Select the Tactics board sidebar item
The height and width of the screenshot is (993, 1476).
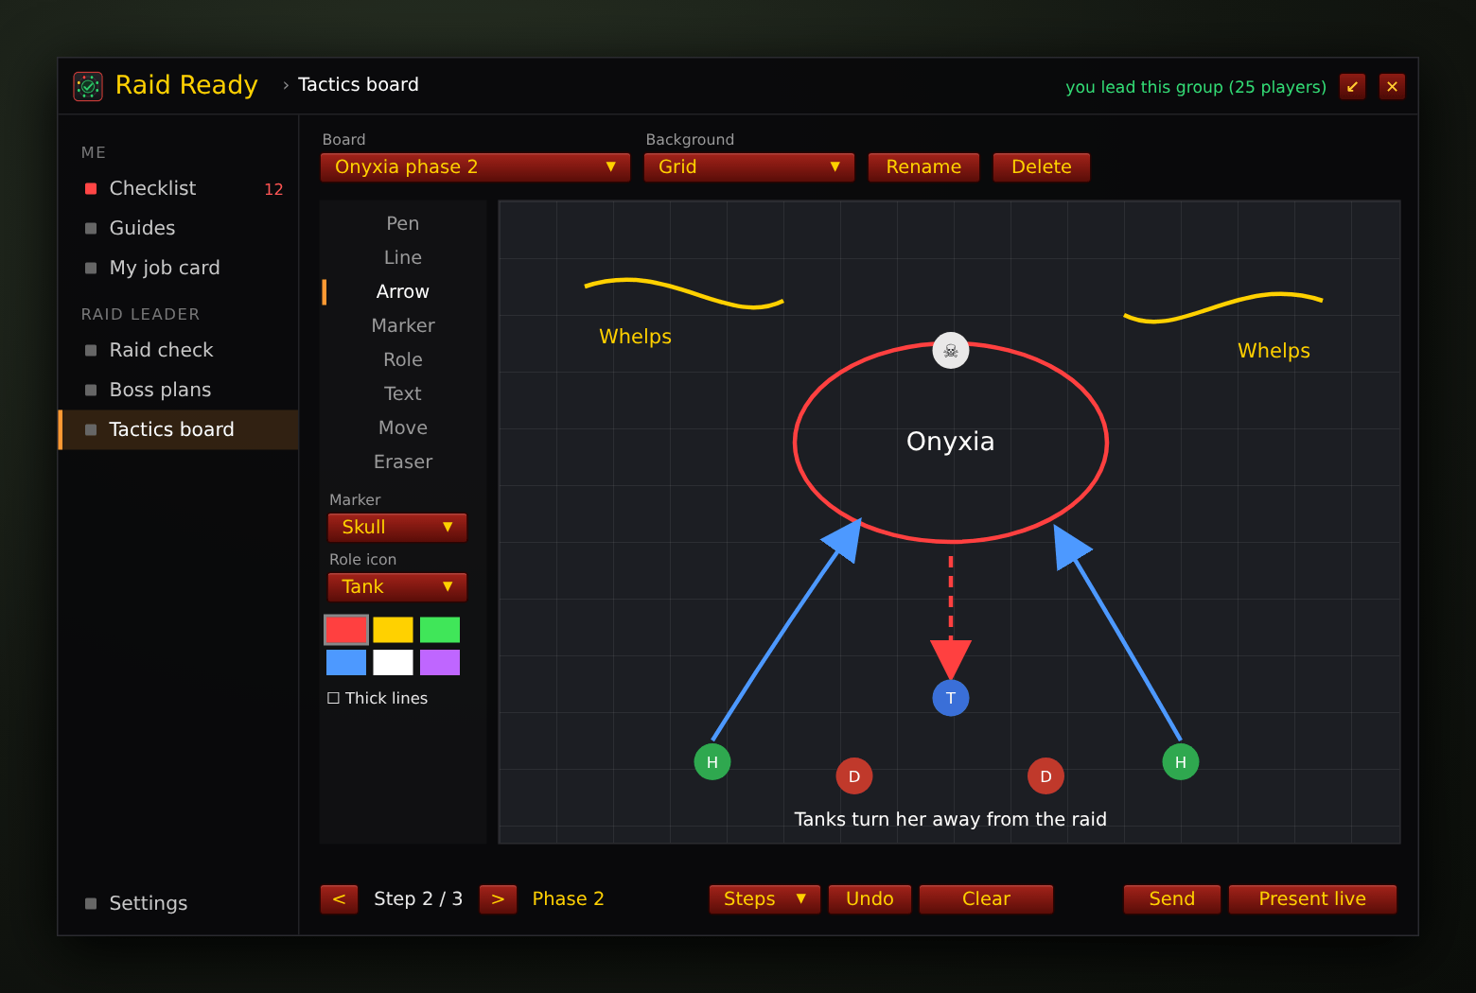pos(179,429)
